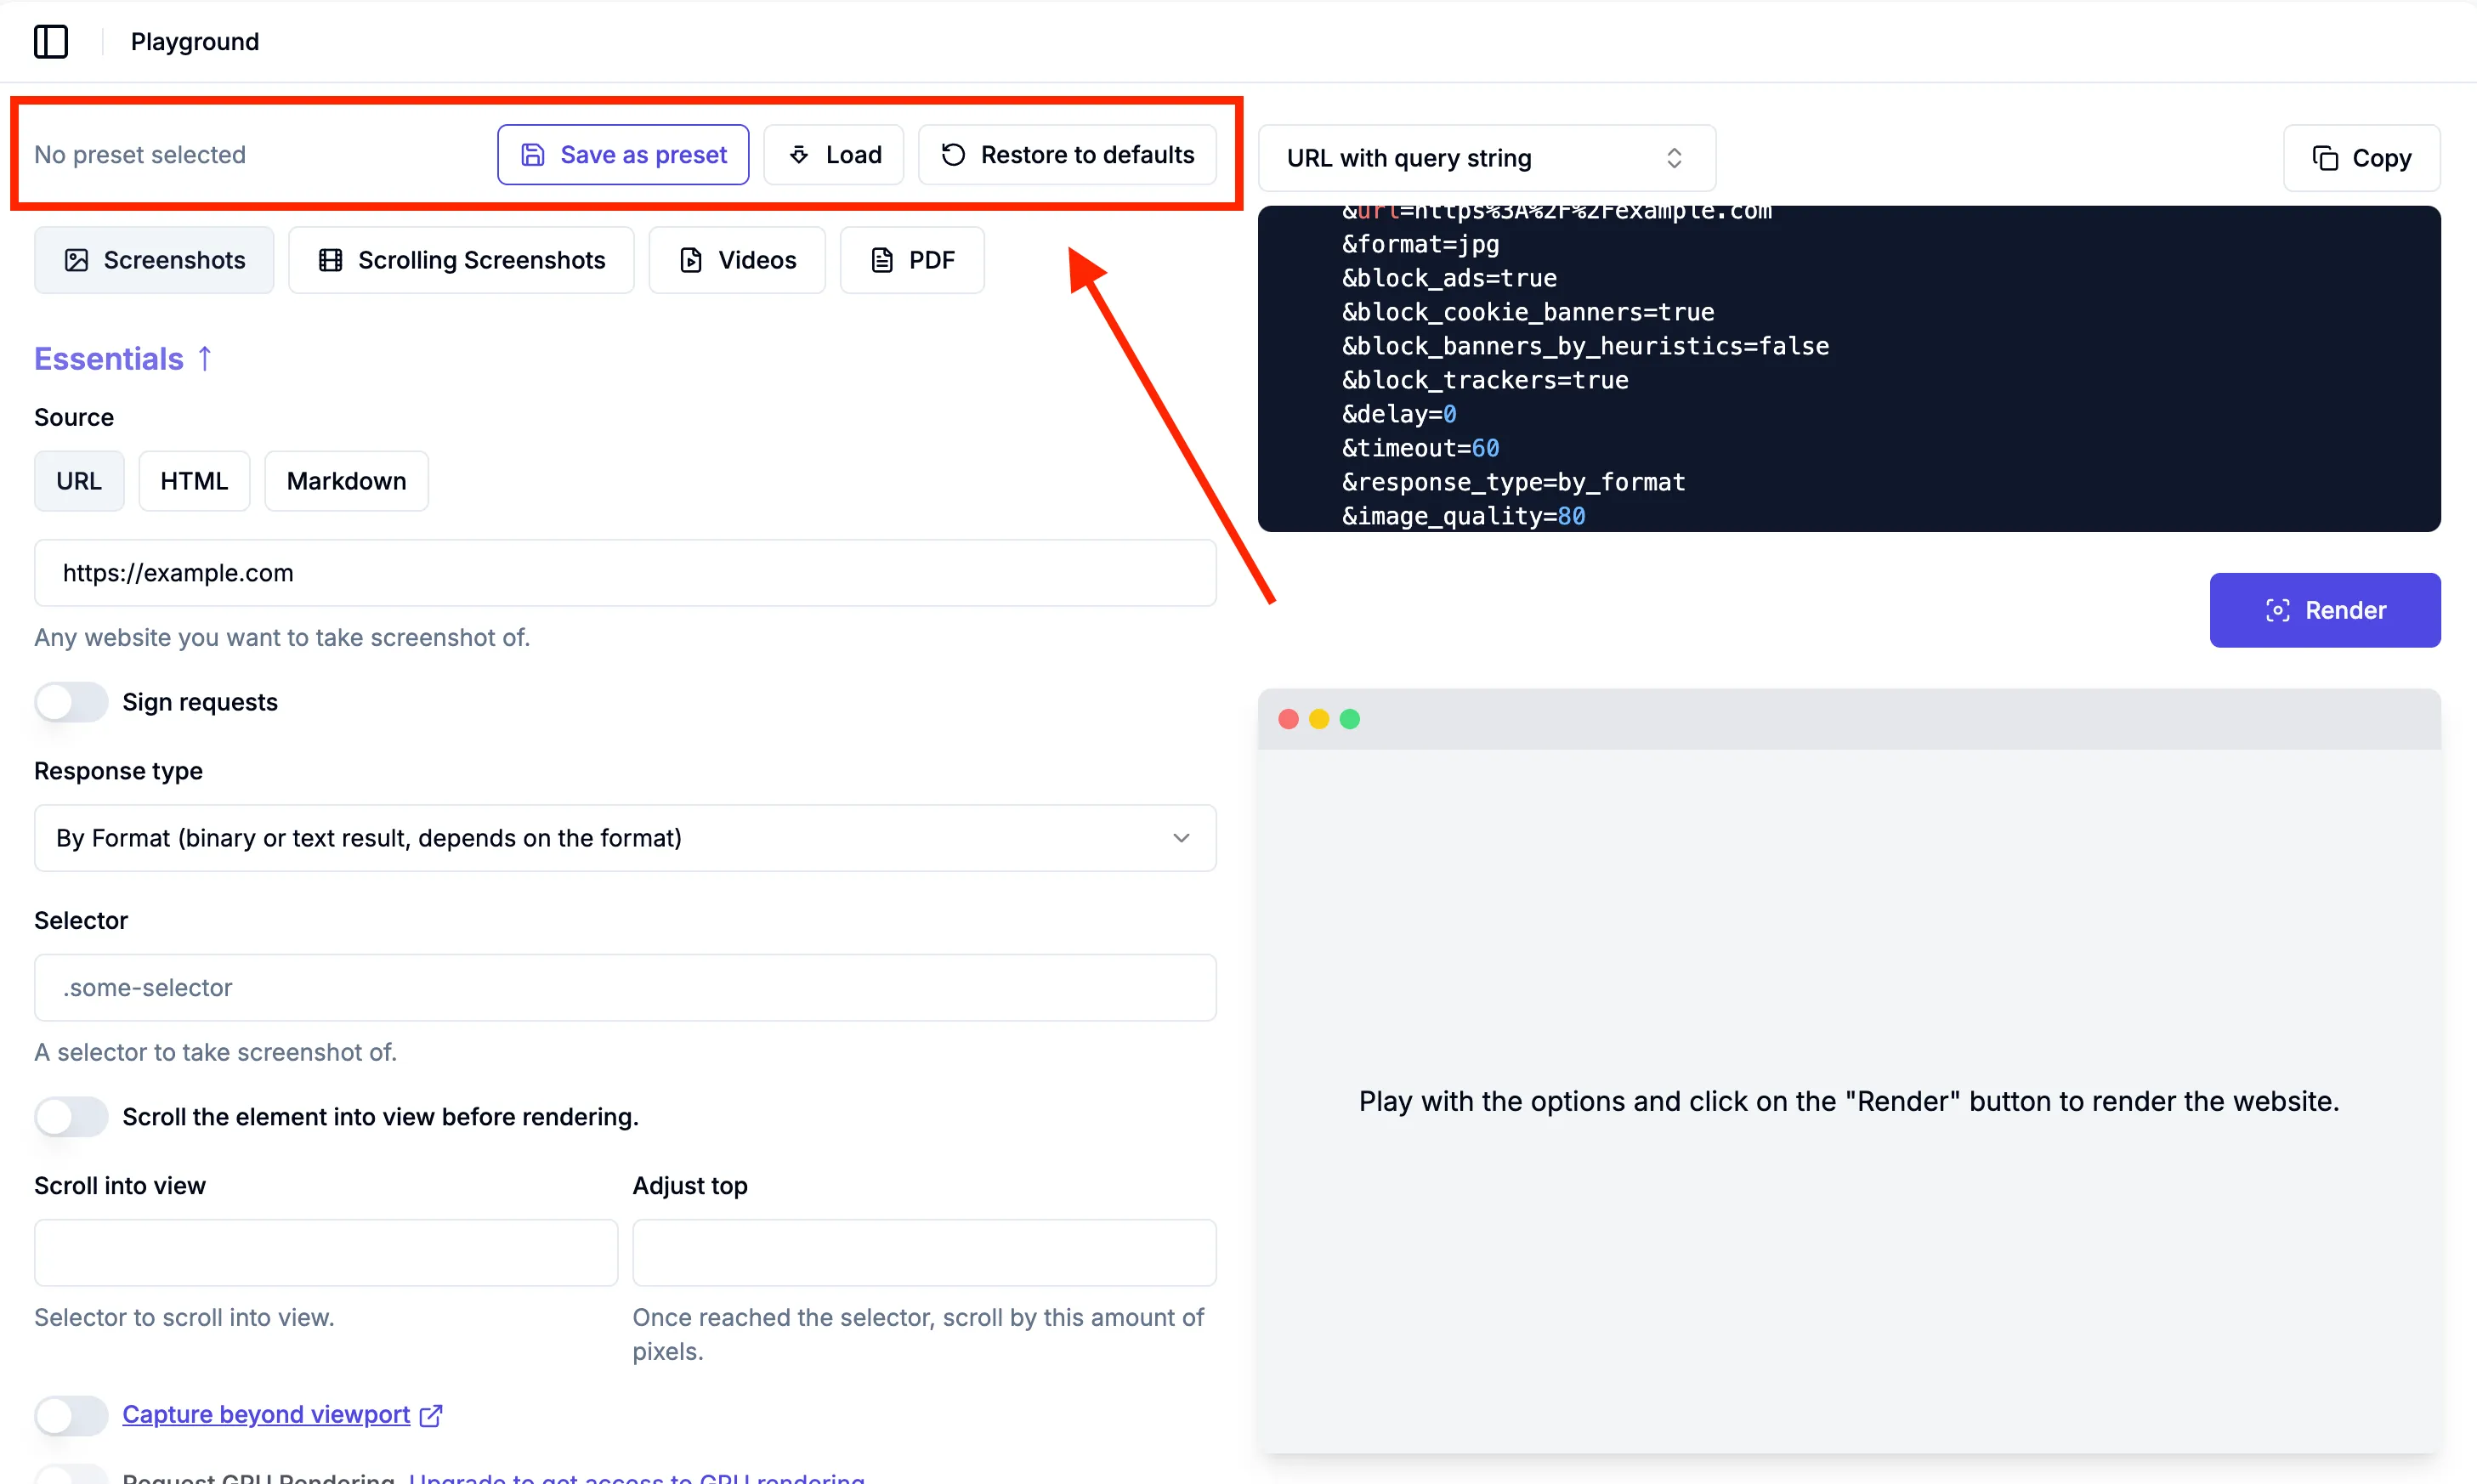The image size is (2477, 1484).
Task: Open the Capture beyond viewport link
Action: tap(266, 1414)
